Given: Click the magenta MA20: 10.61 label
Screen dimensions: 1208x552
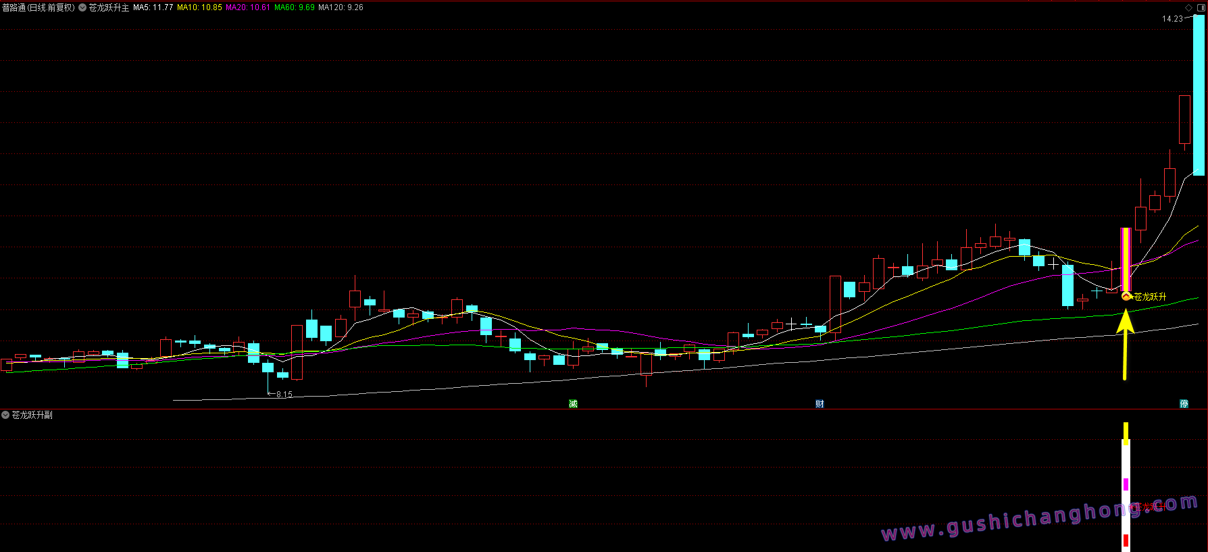Looking at the screenshot, I should (x=247, y=7).
